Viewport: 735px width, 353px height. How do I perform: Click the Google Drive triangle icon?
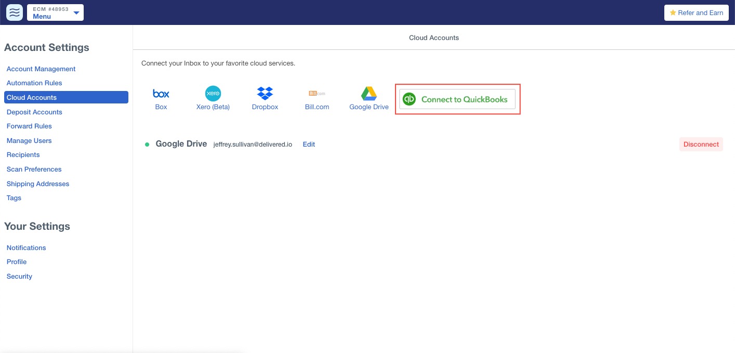click(369, 94)
